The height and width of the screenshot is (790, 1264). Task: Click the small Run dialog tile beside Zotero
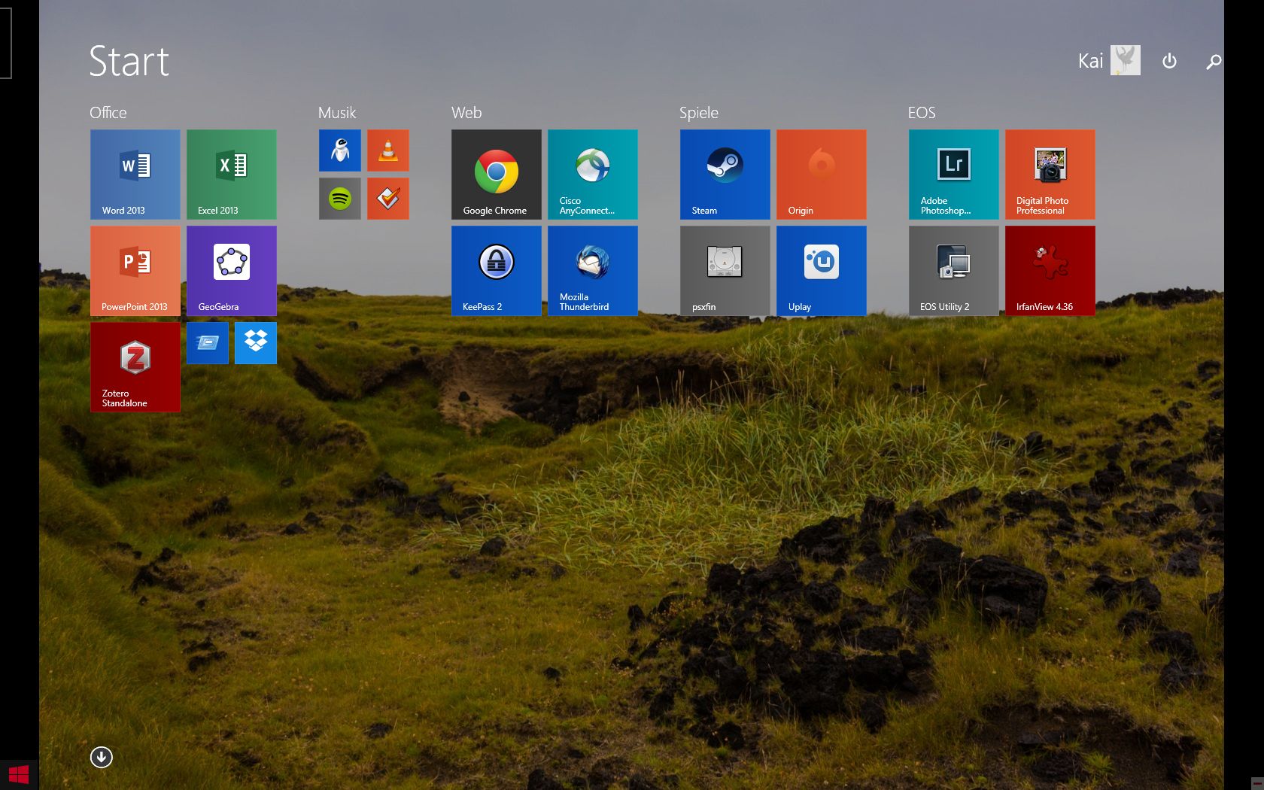208,343
